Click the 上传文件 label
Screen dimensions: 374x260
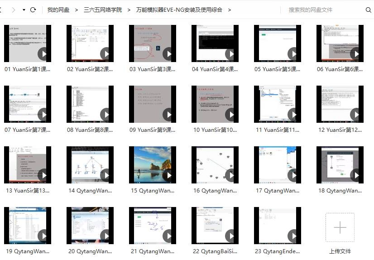pos(340,251)
